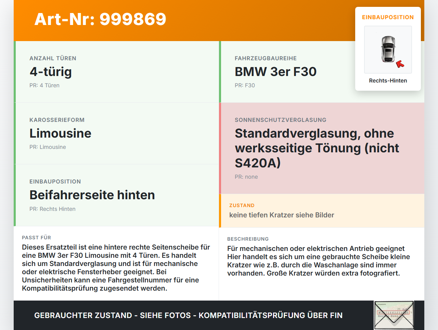Click the 'ANZAHL TÜREN' label
The height and width of the screenshot is (330, 438).
(53, 58)
